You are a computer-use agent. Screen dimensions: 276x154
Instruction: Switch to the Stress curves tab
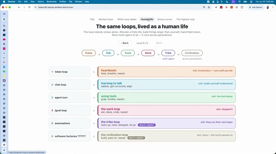pyautogui.click(x=165, y=19)
